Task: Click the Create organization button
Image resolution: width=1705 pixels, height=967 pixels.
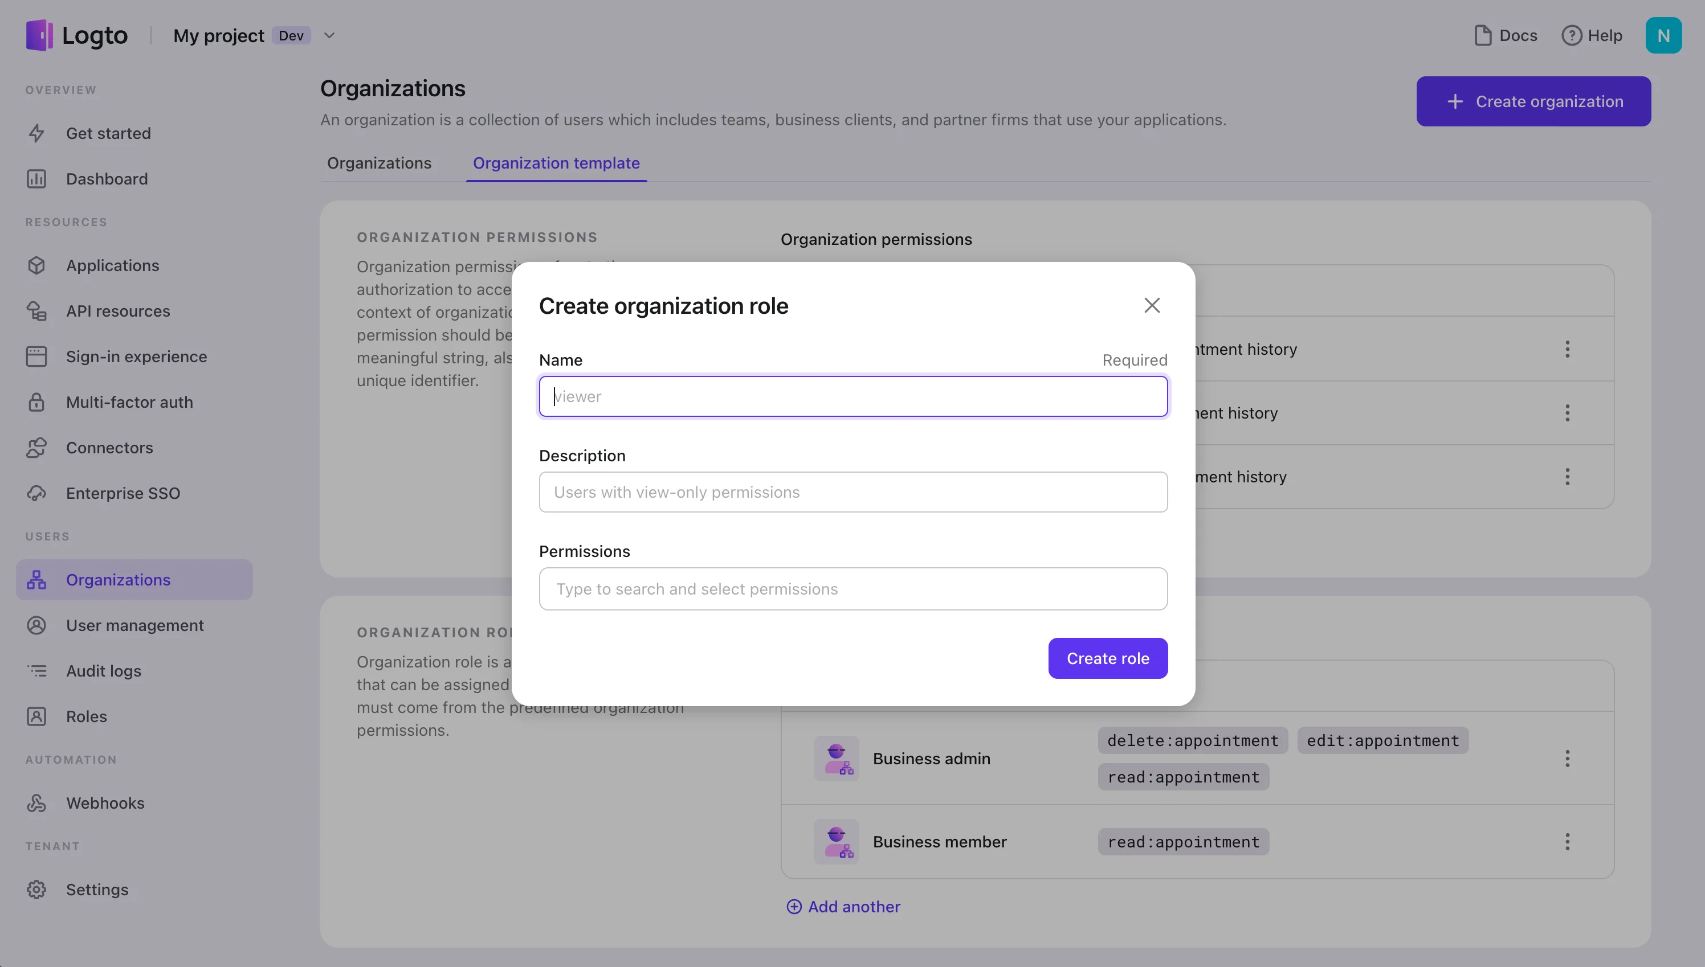Action: (x=1533, y=101)
